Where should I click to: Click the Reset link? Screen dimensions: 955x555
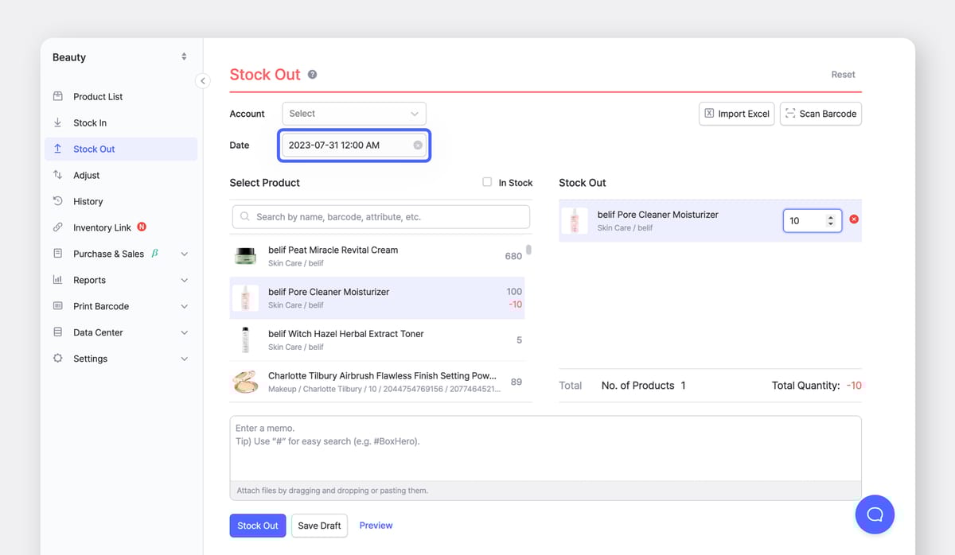click(x=843, y=74)
